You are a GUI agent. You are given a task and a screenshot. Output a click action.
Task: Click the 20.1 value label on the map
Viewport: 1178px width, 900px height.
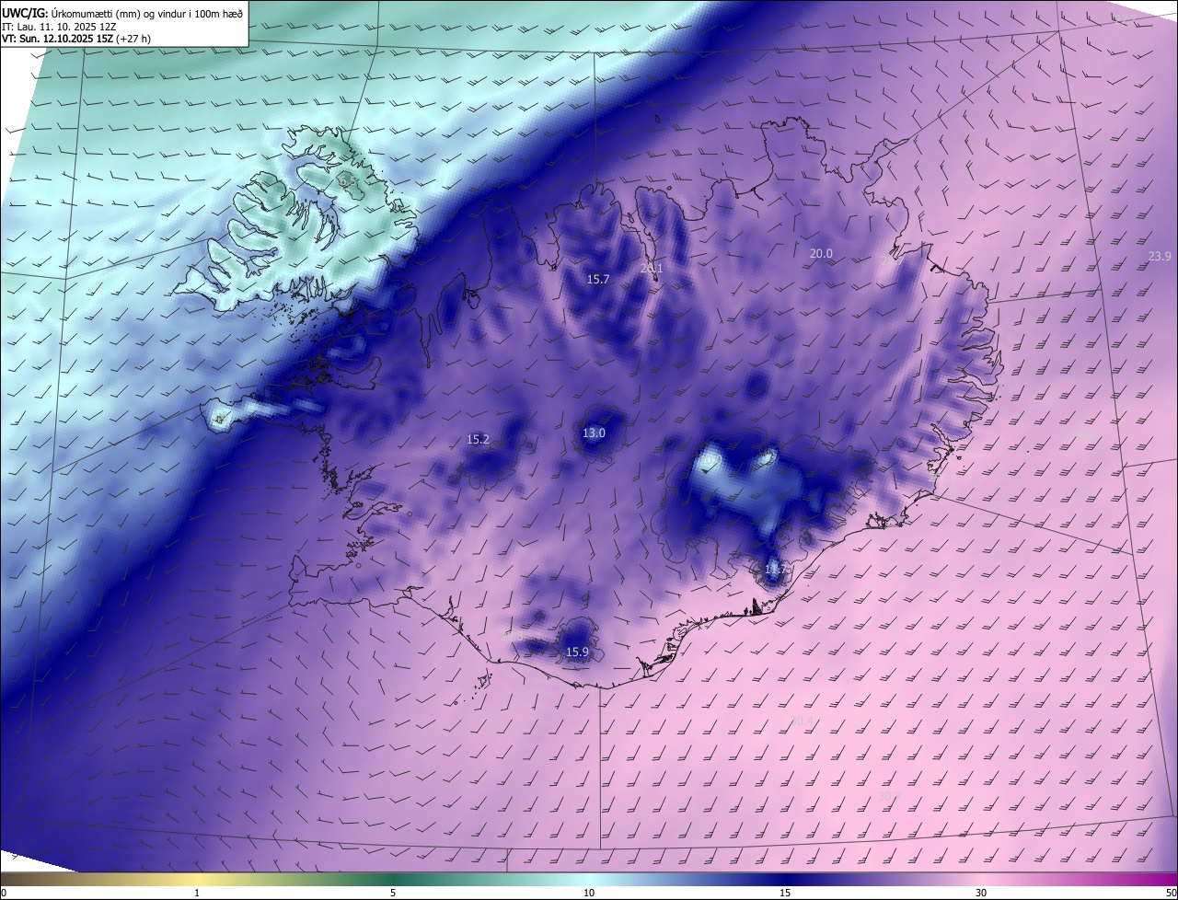pyautogui.click(x=652, y=268)
